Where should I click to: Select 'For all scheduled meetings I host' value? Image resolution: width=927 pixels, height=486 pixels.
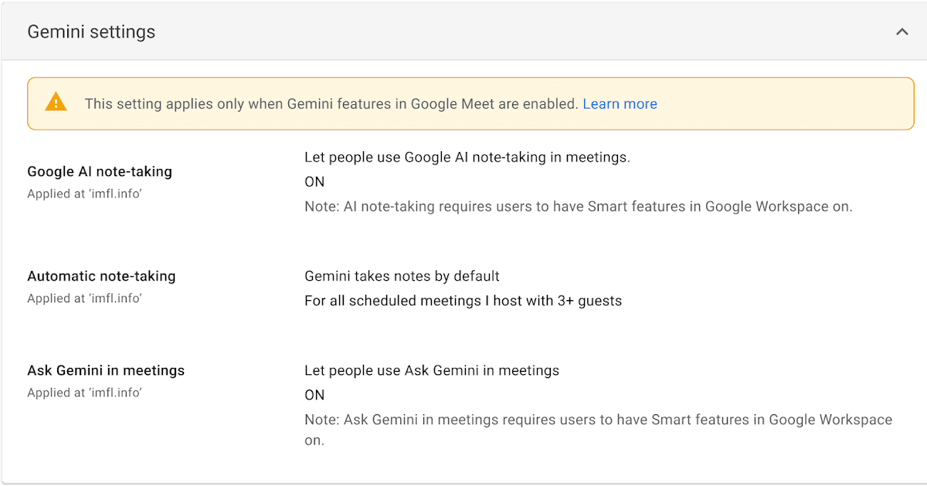[463, 301]
